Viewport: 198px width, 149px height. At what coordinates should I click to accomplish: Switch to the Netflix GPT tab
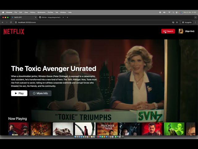click(24, 17)
